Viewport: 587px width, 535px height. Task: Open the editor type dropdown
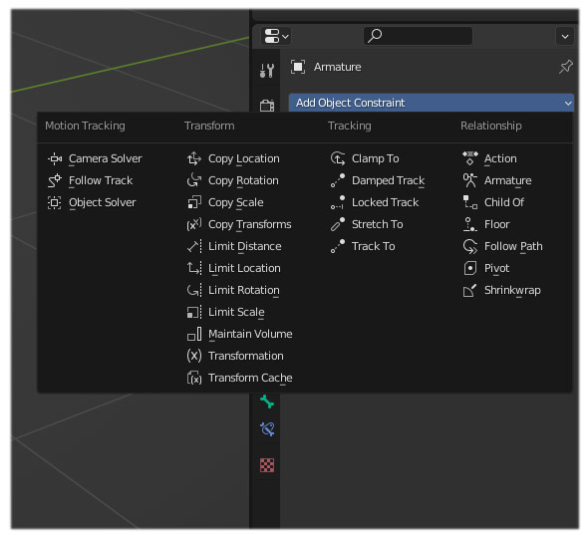[276, 36]
